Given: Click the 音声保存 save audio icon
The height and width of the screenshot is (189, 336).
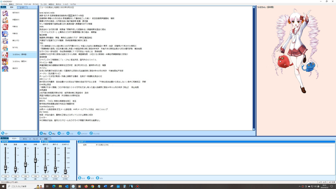Looking at the screenshot, I should [x=79, y=133].
